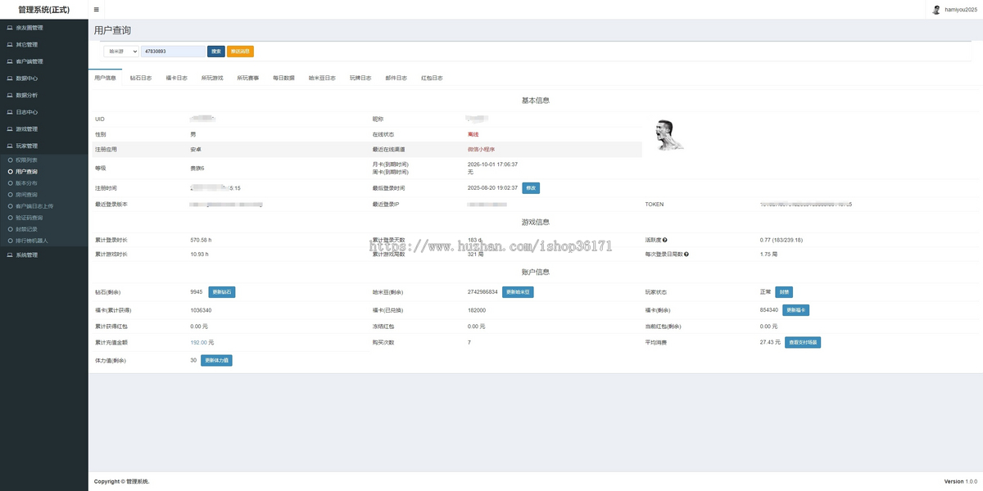Click the circle icon beside 版本分布
The height and width of the screenshot is (491, 983).
coord(10,183)
